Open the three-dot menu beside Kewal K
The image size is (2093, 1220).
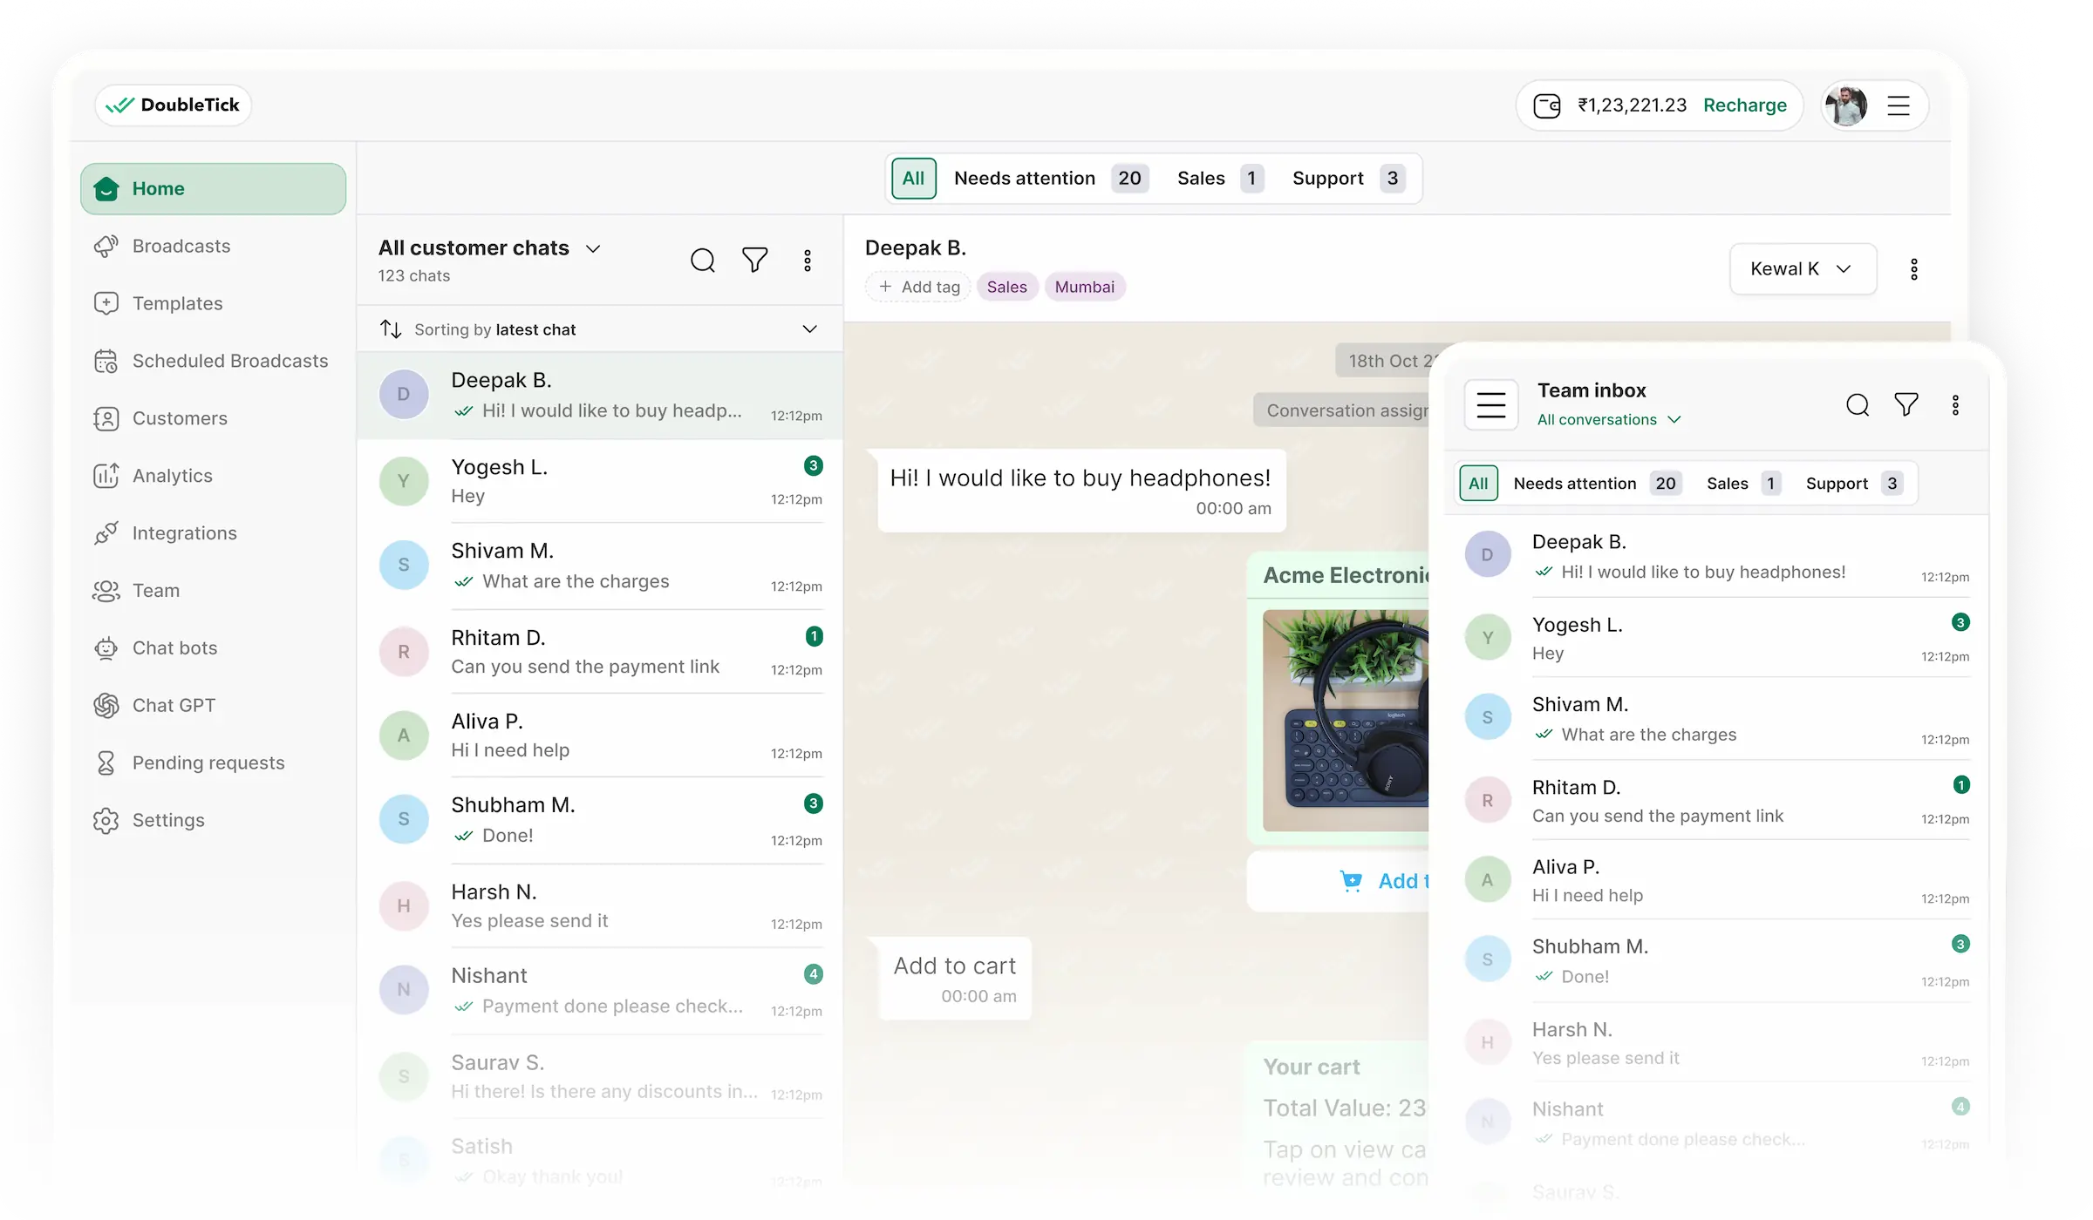pyautogui.click(x=1915, y=268)
